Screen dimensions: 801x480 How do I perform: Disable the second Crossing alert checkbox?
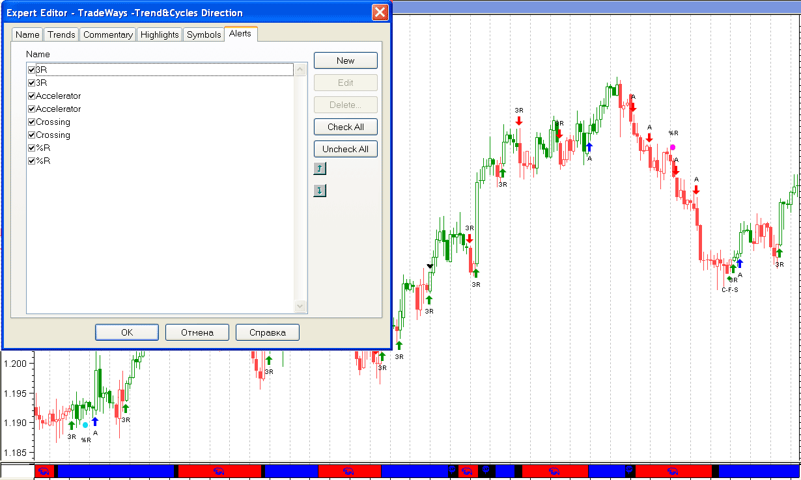(x=31, y=135)
